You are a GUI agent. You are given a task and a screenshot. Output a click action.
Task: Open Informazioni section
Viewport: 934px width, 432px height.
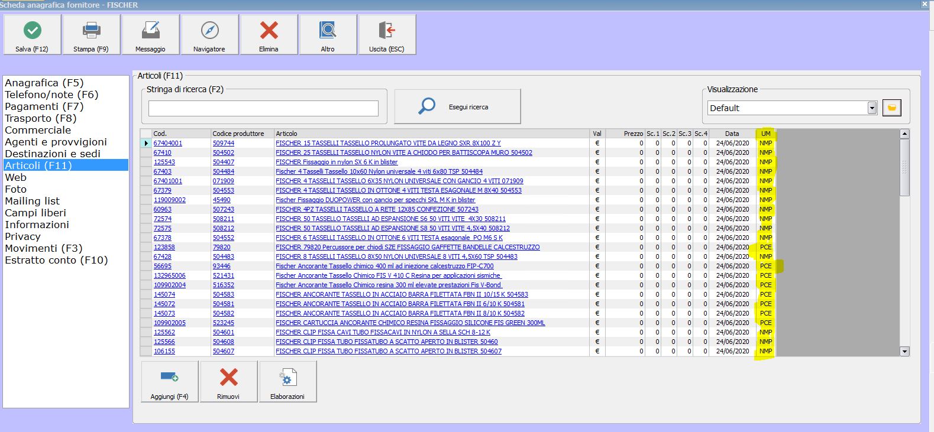coord(37,225)
